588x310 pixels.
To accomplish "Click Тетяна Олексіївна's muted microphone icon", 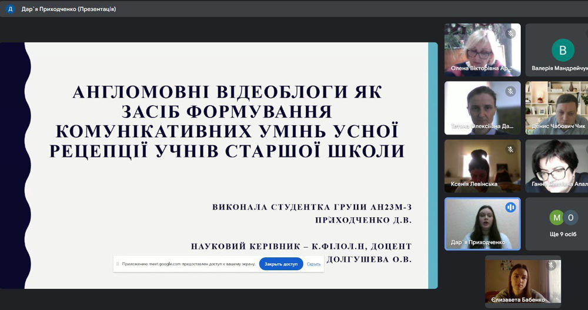I will [510, 91].
